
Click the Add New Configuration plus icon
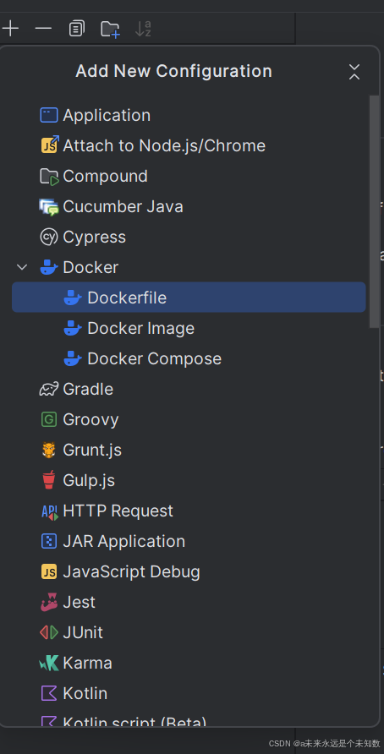coord(10,29)
